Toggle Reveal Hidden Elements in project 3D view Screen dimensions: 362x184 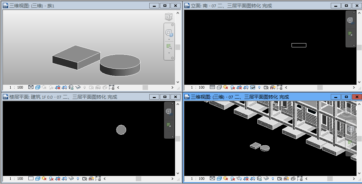[273, 179]
